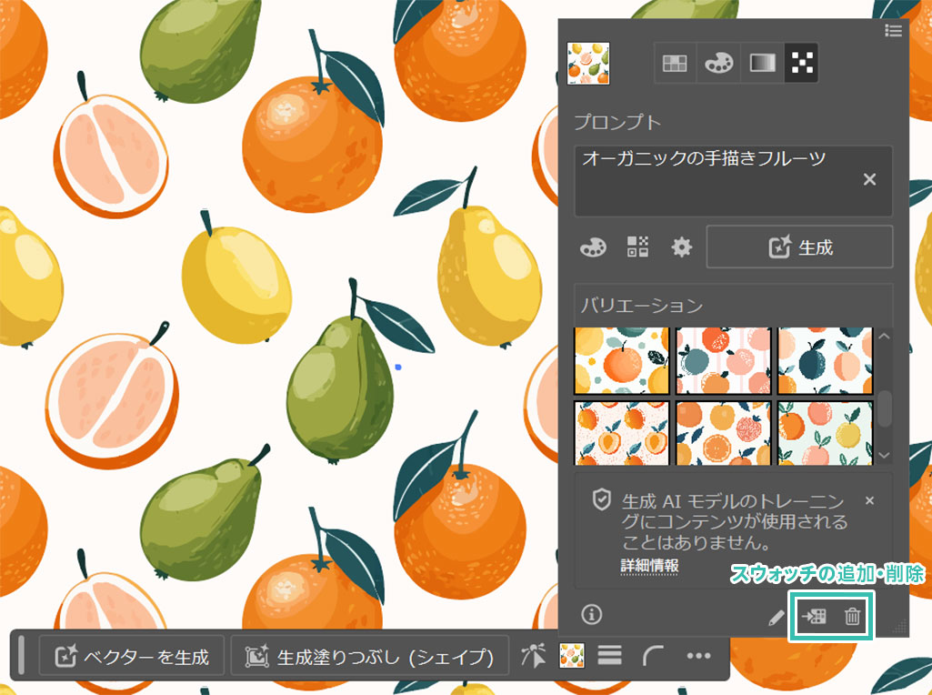932x695 pixels.
Task: Select the pattern tab in panel
Action: pos(802,63)
